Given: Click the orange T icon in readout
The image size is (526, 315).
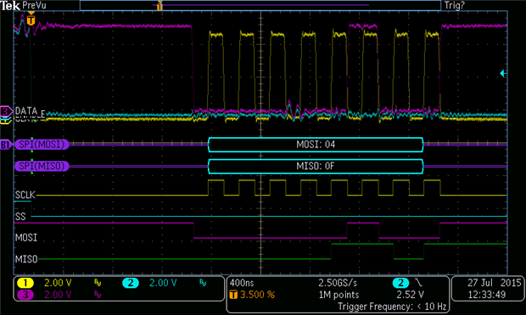Looking at the screenshot, I should [233, 295].
